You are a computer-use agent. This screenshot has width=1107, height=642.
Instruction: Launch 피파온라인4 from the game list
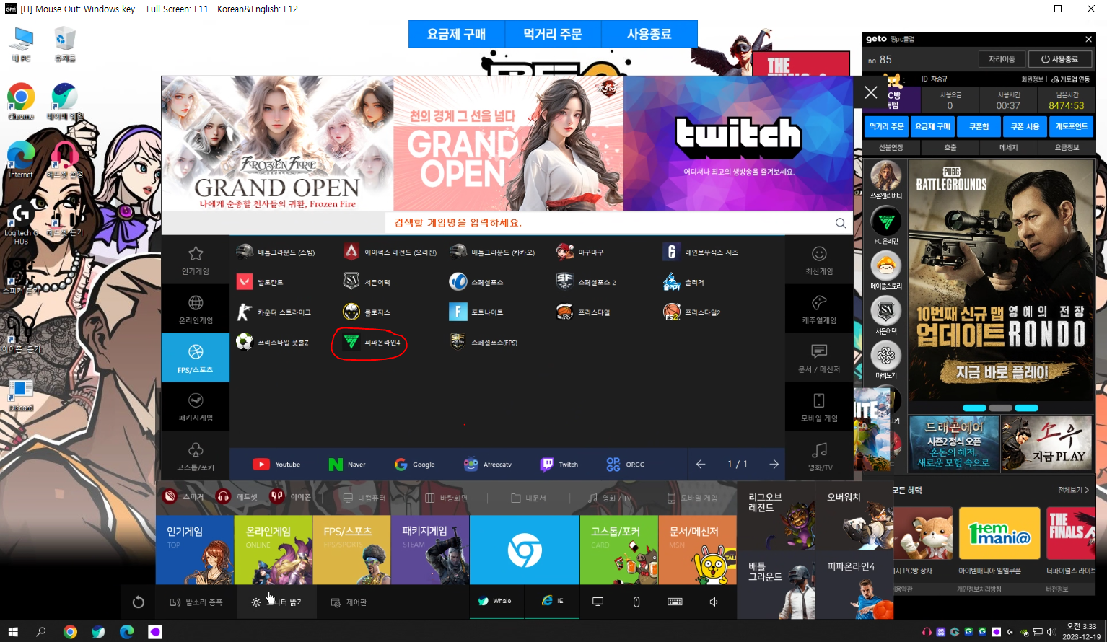click(x=371, y=342)
